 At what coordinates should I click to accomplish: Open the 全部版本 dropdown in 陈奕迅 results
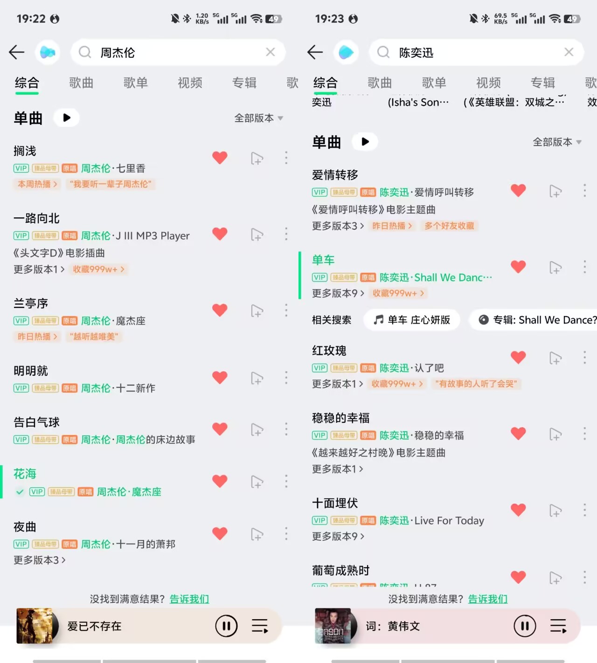(557, 142)
